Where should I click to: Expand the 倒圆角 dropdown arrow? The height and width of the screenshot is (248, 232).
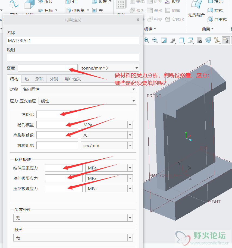pyautogui.click(x=88, y=10)
